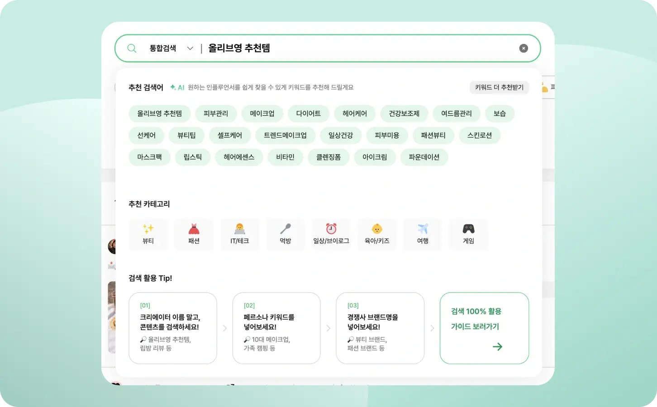This screenshot has height=407, width=657.
Task: Select the 일상건강 keyword chip
Action: click(341, 135)
